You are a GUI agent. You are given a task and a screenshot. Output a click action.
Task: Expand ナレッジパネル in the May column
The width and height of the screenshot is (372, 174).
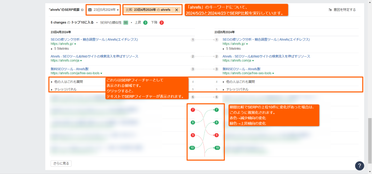click(x=236, y=89)
